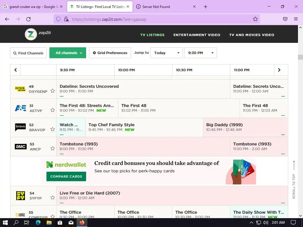Open The Daily Show 11:00 PM listing
Viewport: 303px width, 227px height.
point(259,212)
